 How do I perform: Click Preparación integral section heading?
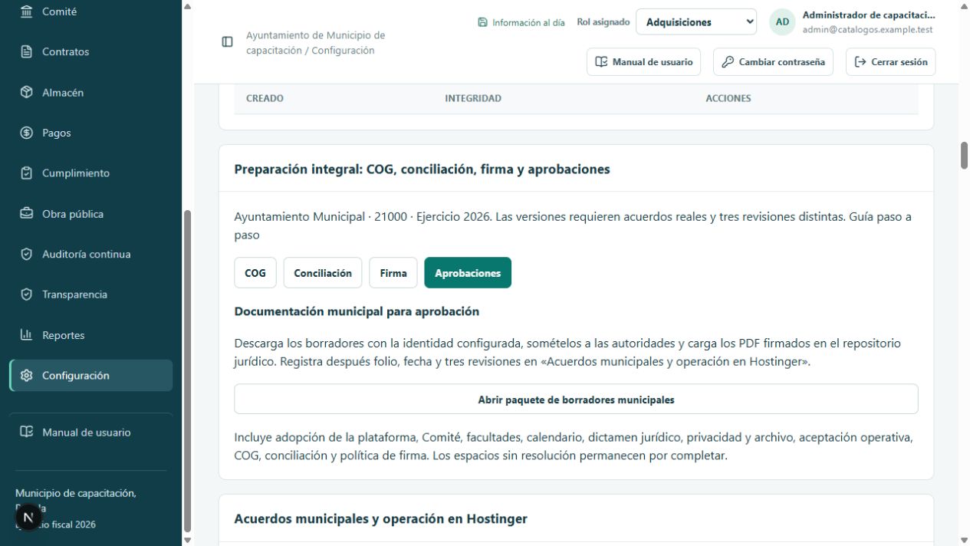tap(422, 169)
